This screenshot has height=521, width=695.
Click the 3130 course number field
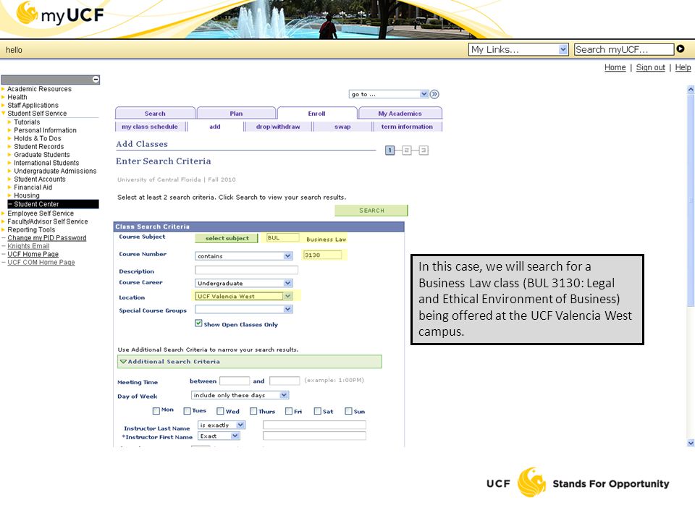coord(322,255)
